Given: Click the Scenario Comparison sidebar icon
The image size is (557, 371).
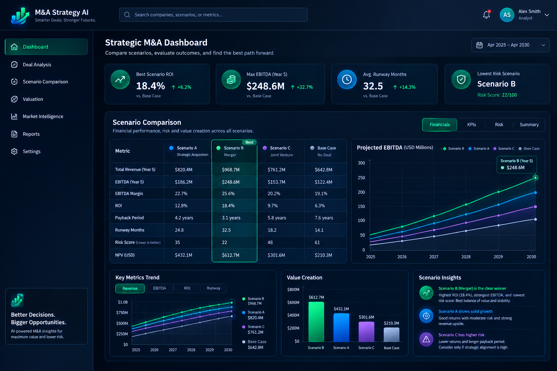Looking at the screenshot, I should pyautogui.click(x=15, y=82).
